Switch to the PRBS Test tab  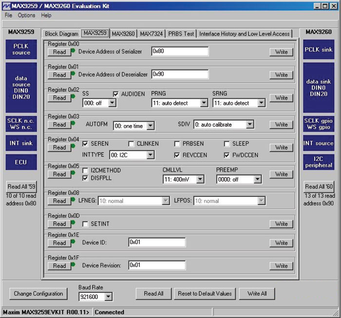pos(181,34)
